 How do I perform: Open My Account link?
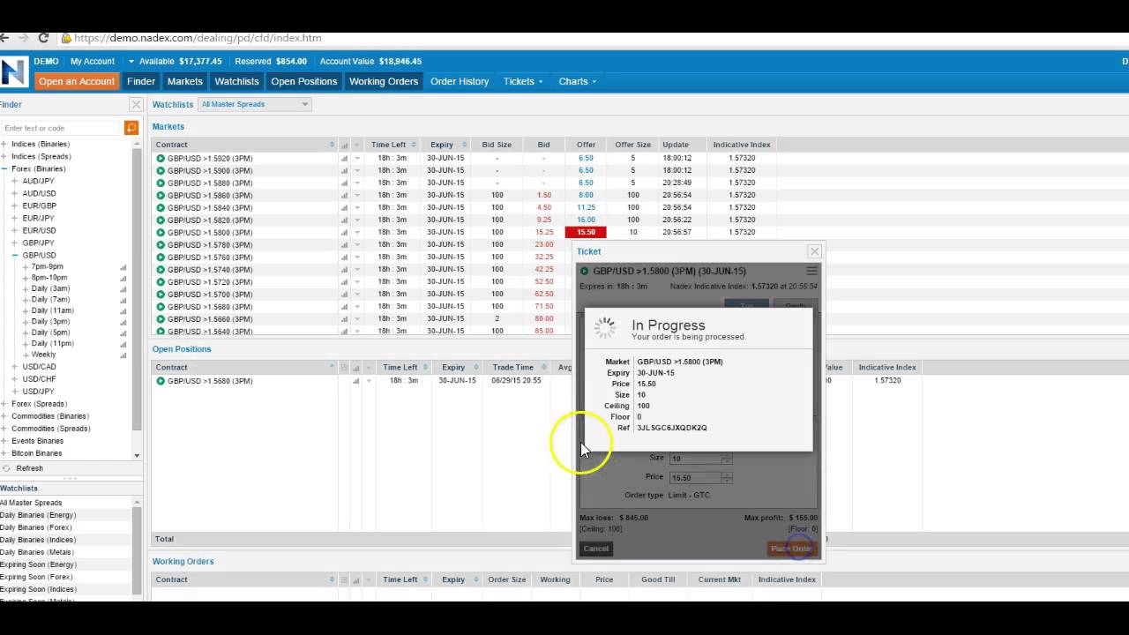93,62
